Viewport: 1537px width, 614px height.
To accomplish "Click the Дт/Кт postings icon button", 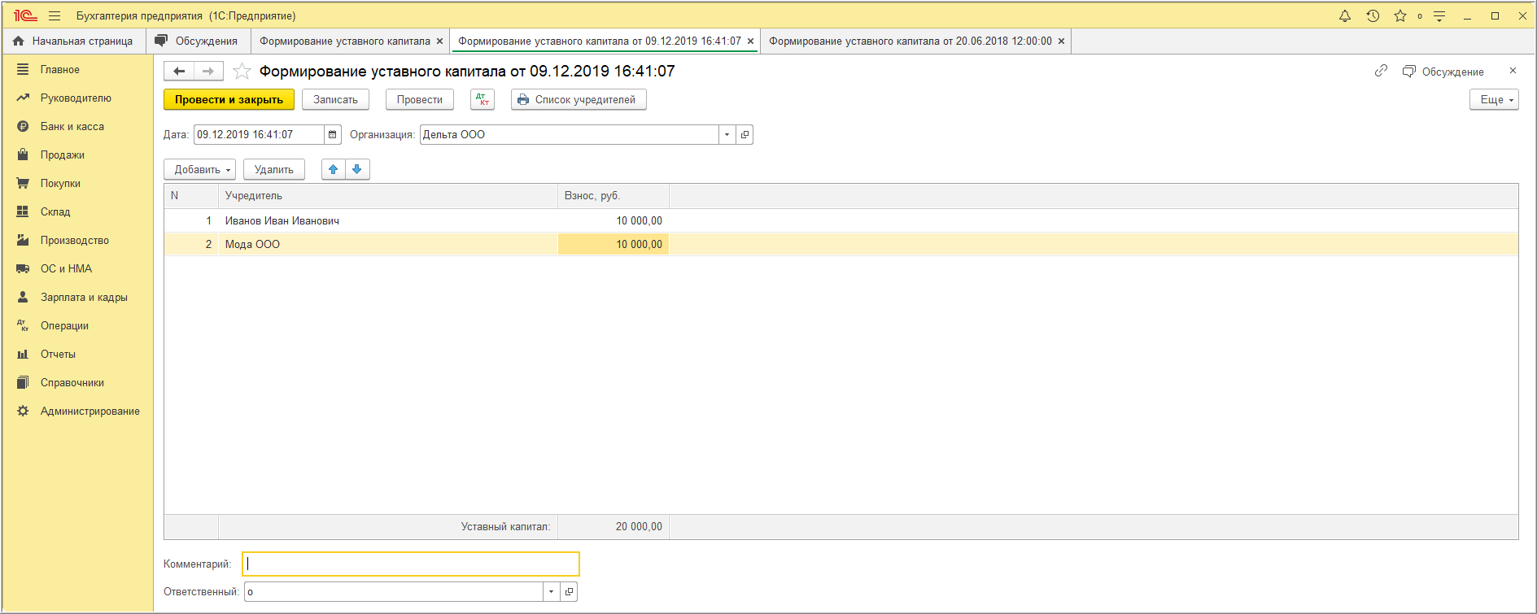I will click(482, 100).
